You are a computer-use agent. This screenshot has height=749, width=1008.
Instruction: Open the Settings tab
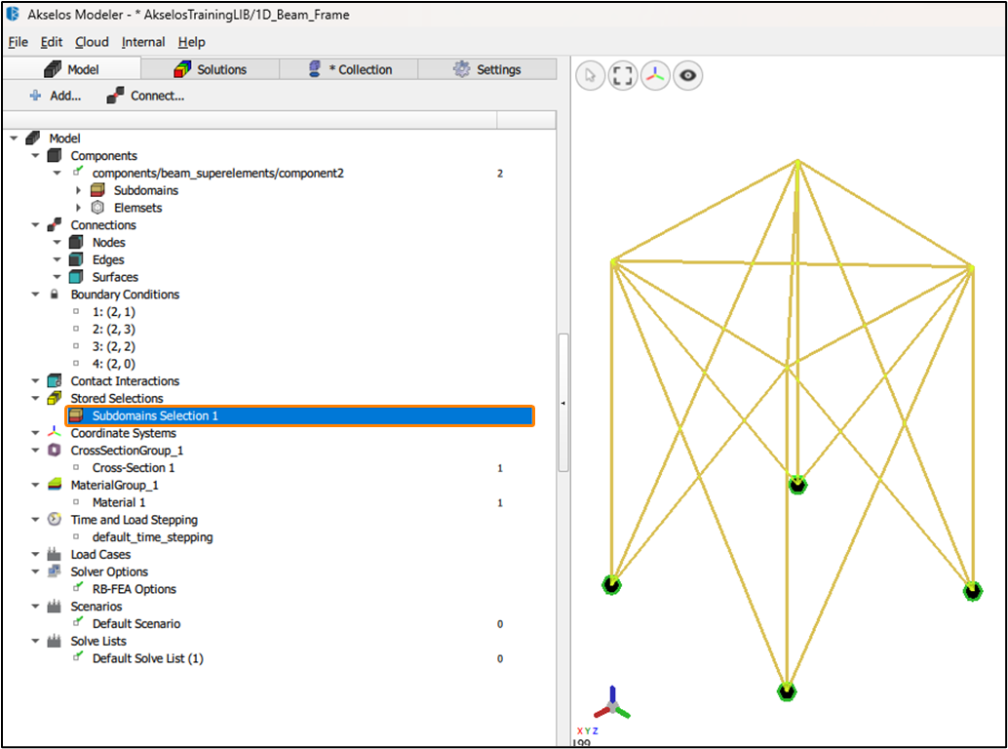tap(487, 69)
